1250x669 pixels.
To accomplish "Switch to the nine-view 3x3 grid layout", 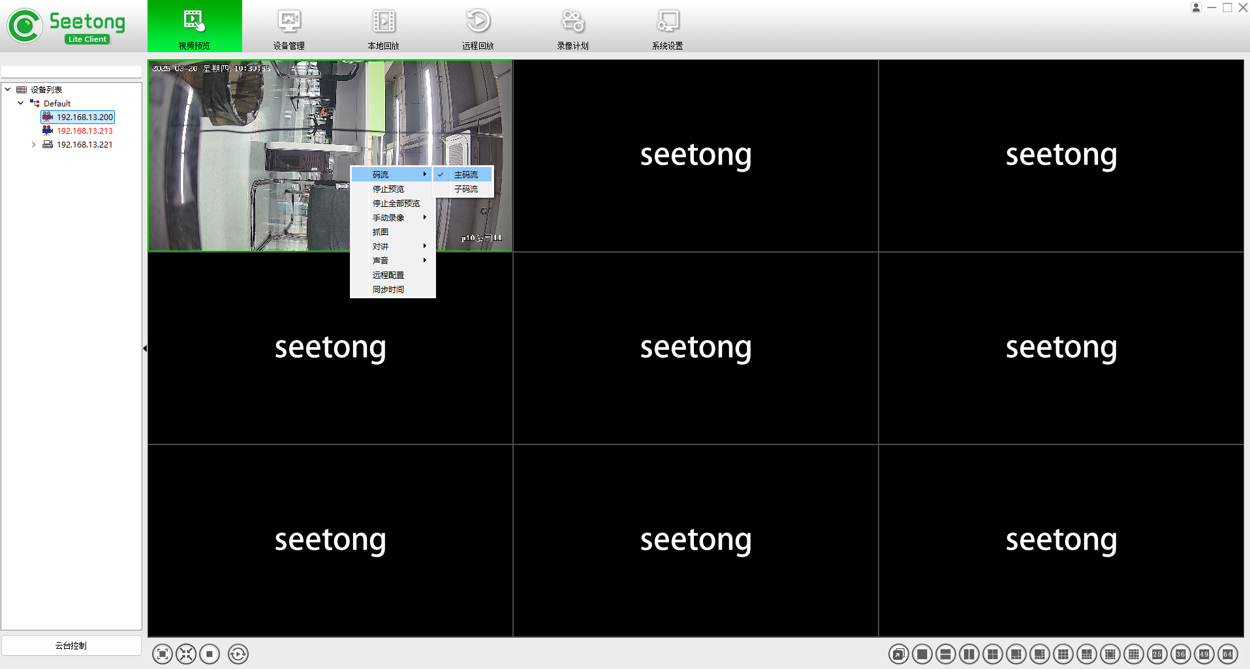I will [x=1063, y=654].
